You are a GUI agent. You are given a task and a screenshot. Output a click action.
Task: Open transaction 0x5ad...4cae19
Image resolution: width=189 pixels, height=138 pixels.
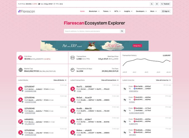(84, 97)
